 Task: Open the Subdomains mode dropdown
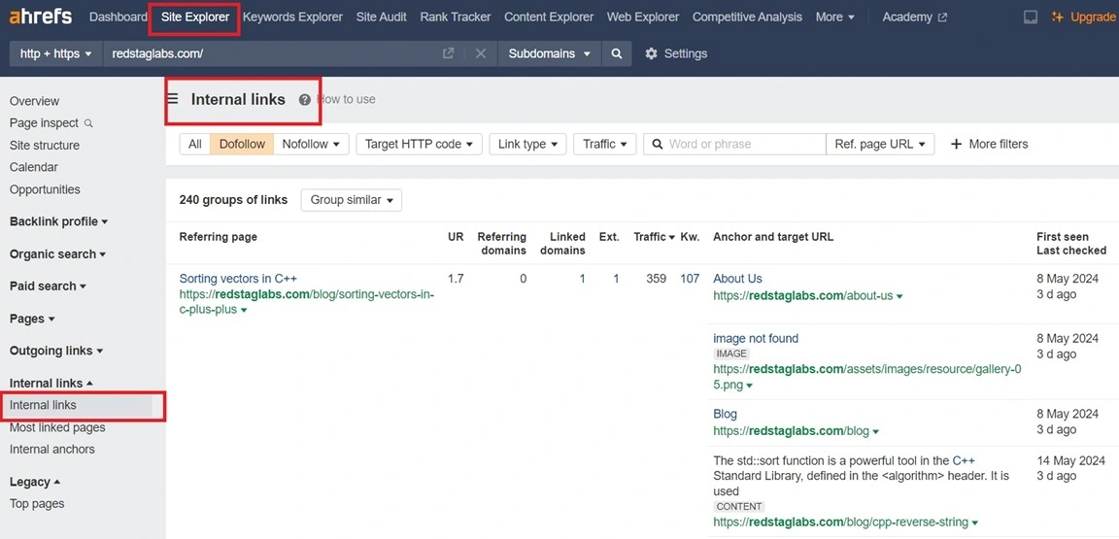click(x=550, y=54)
